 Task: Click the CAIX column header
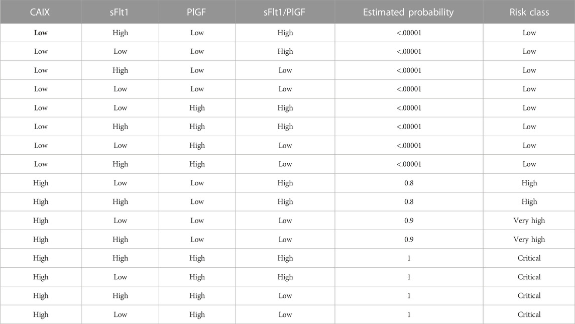40,12
